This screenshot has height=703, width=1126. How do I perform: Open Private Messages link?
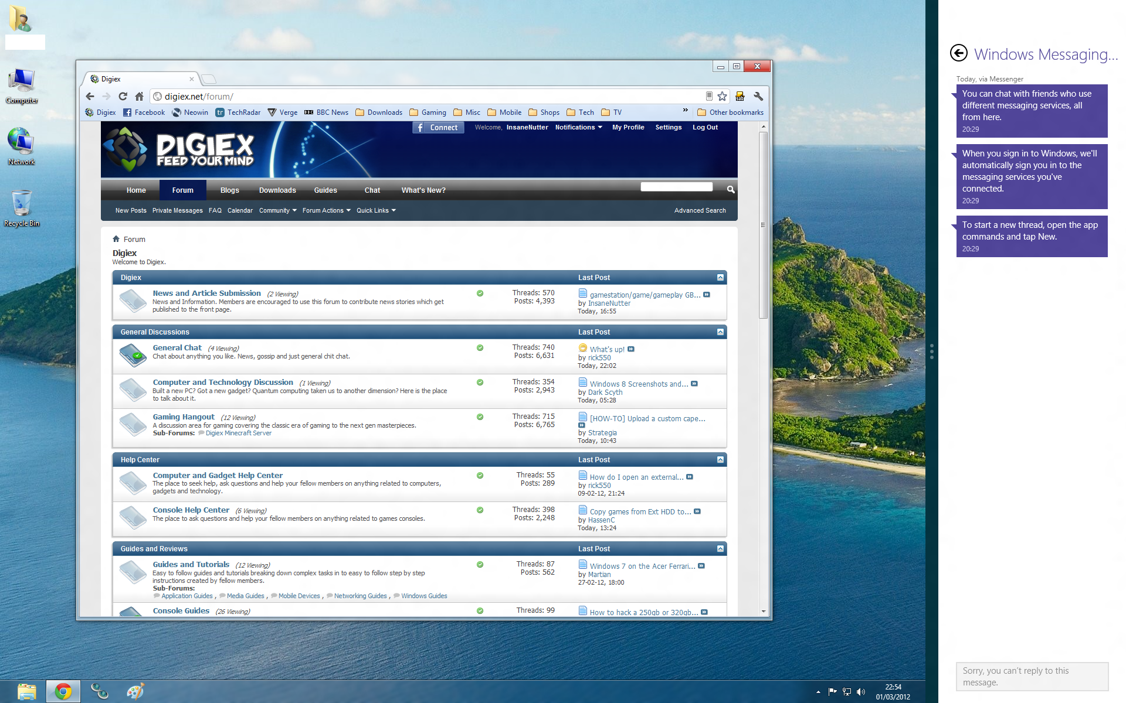177,210
